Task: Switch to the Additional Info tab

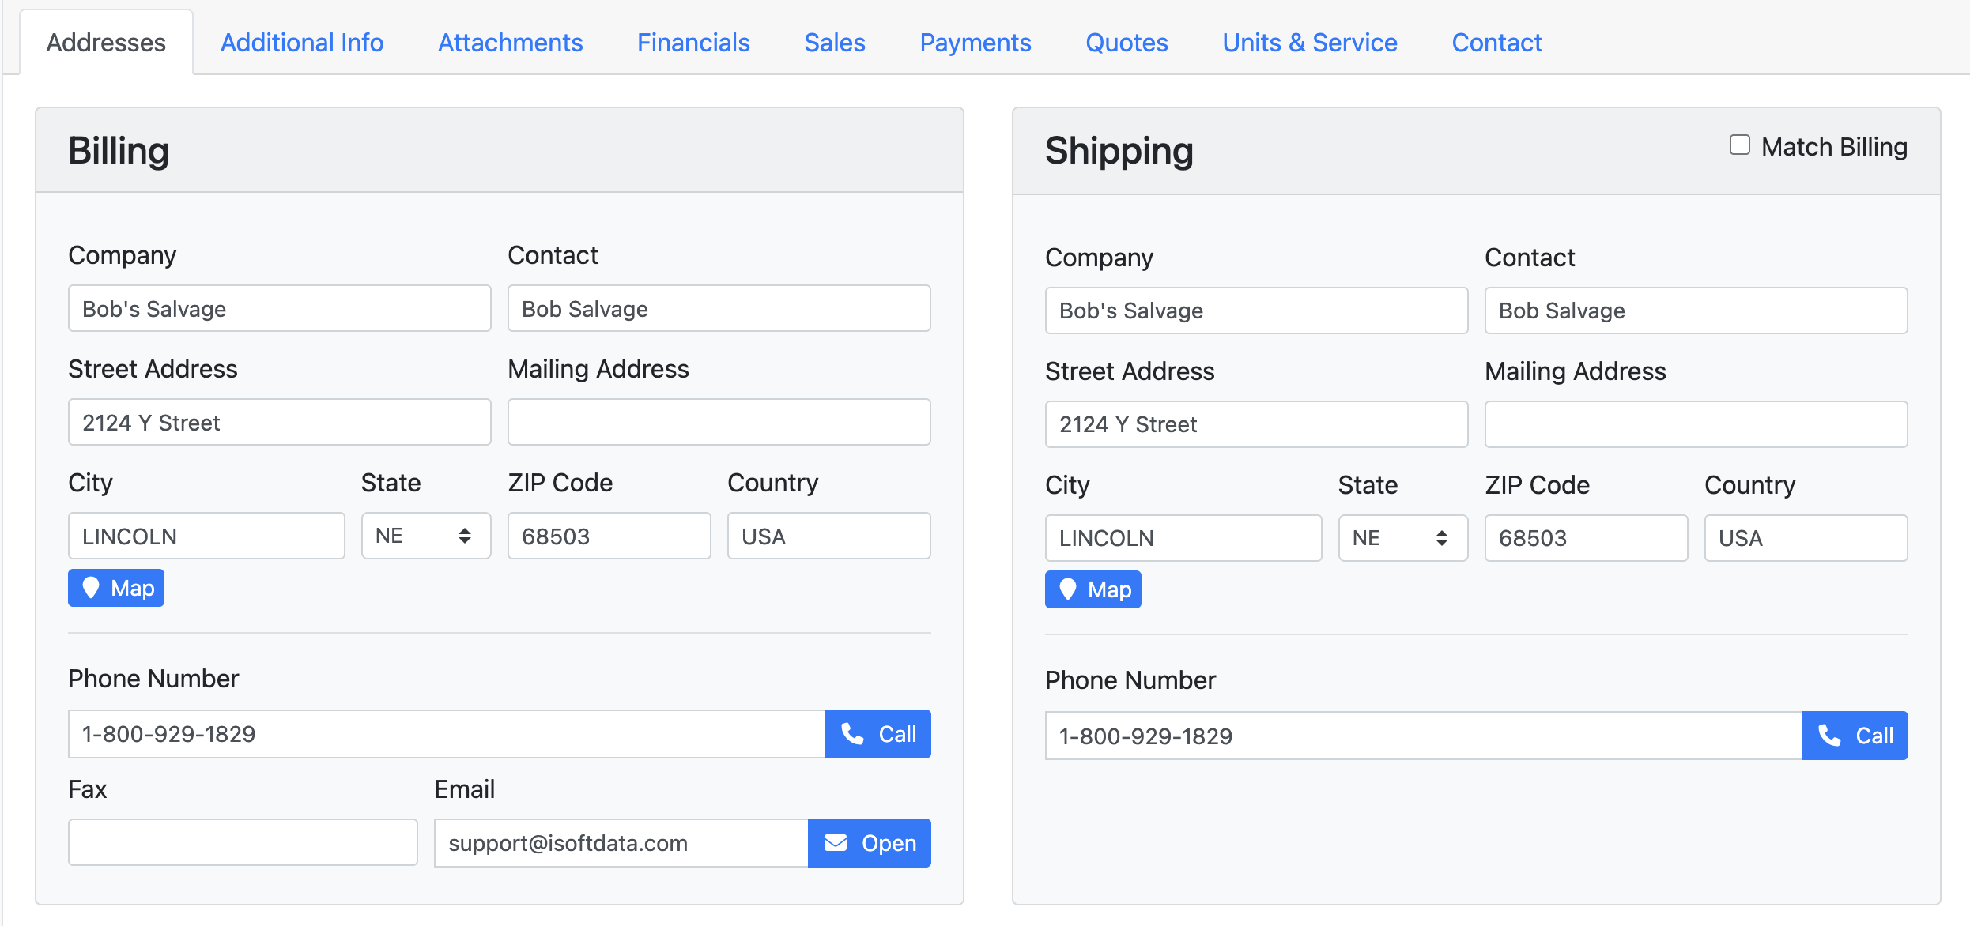Action: (302, 43)
